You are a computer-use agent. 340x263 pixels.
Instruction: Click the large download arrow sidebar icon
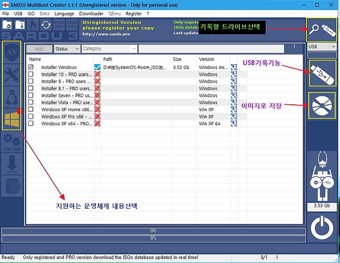(12, 164)
